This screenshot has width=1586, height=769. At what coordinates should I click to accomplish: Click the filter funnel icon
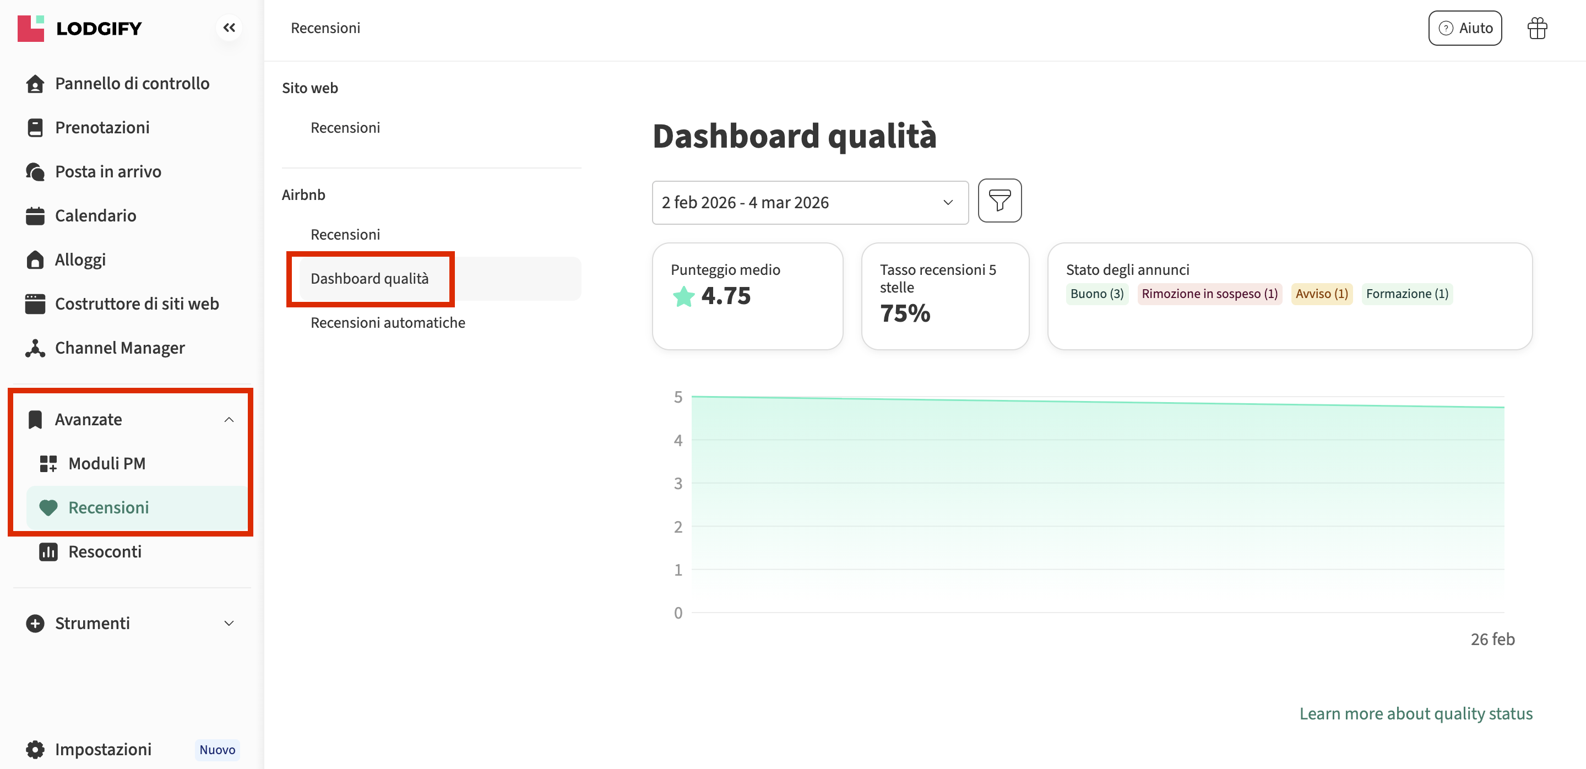pyautogui.click(x=1000, y=201)
